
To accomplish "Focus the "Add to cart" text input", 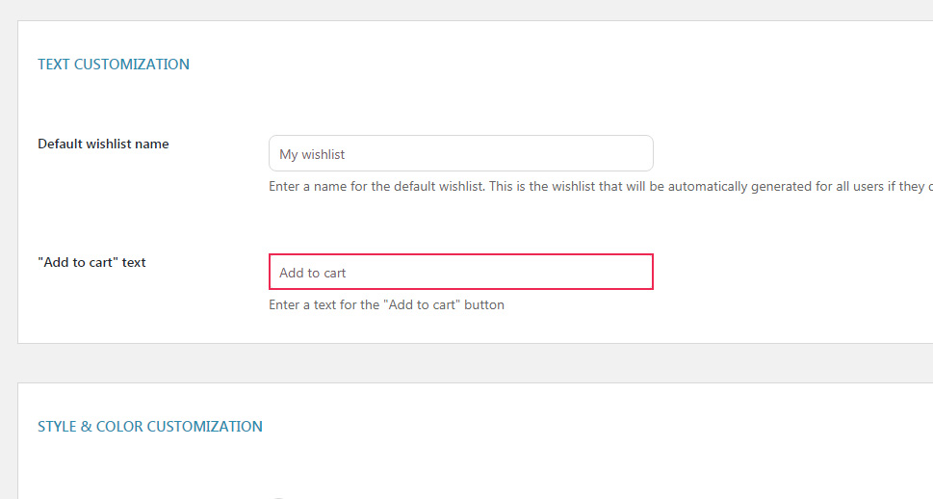I will click(460, 272).
